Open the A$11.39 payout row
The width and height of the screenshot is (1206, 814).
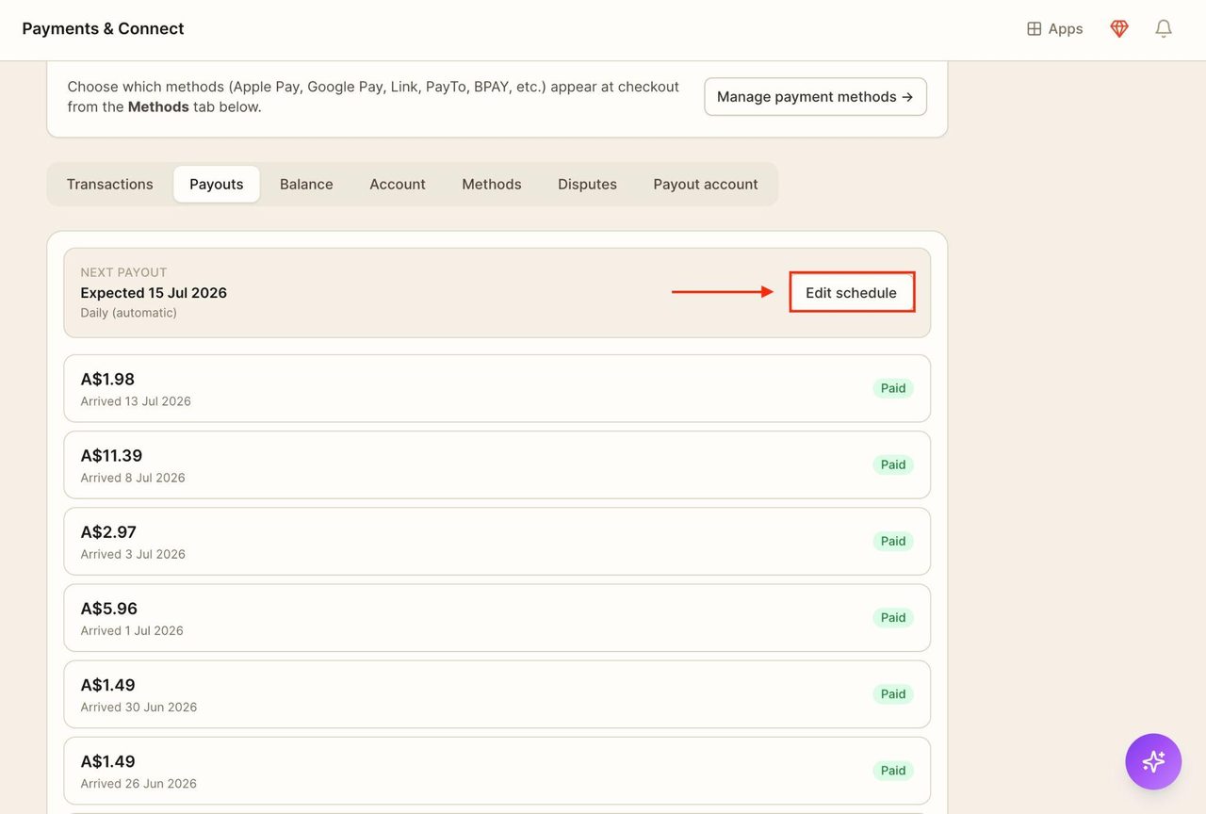pyautogui.click(x=497, y=464)
